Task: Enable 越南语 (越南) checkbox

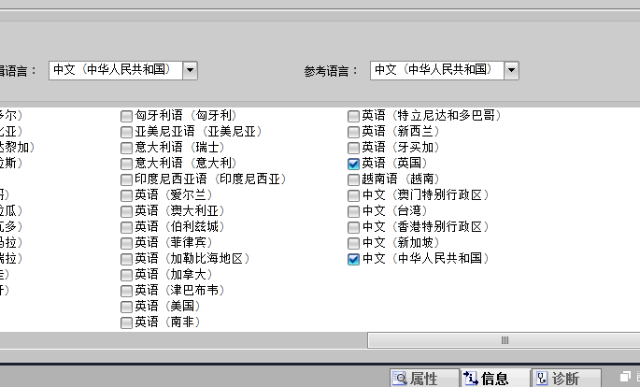Action: tap(353, 180)
